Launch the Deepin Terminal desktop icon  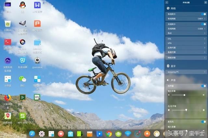[x=8, y=42]
